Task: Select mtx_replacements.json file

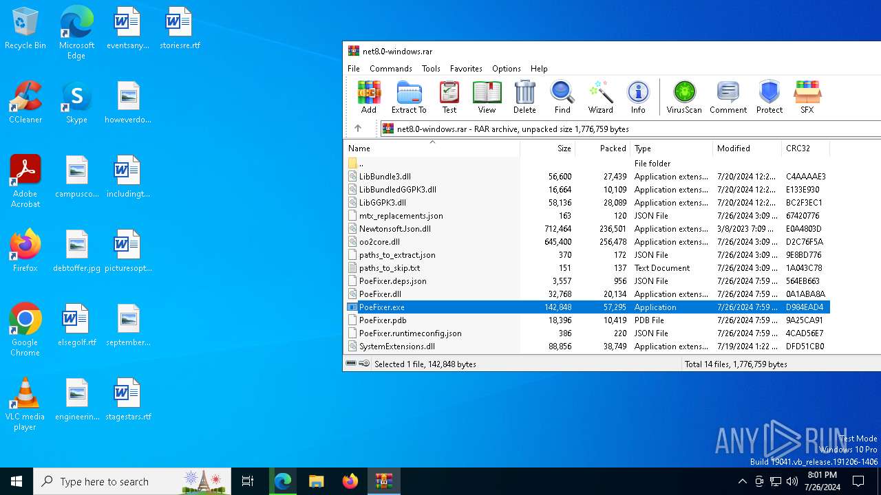Action: pyautogui.click(x=587, y=216)
